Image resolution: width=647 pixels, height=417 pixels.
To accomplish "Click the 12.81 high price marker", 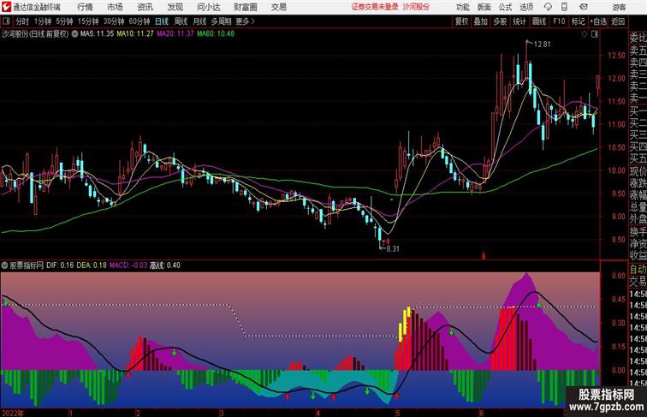I will (542, 45).
